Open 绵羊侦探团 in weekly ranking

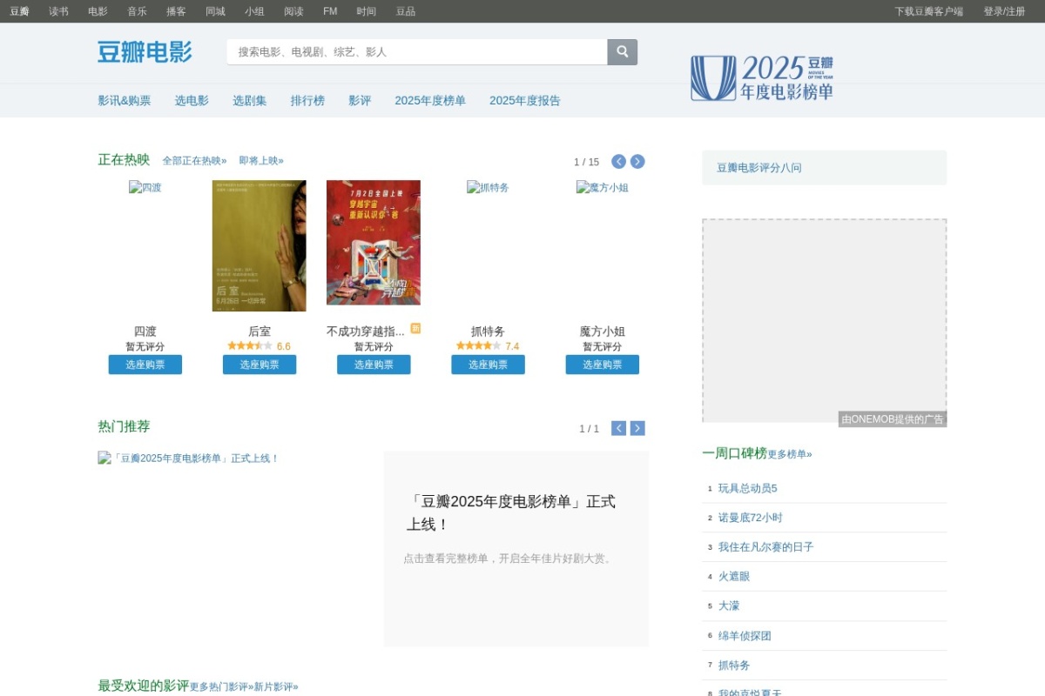point(745,636)
